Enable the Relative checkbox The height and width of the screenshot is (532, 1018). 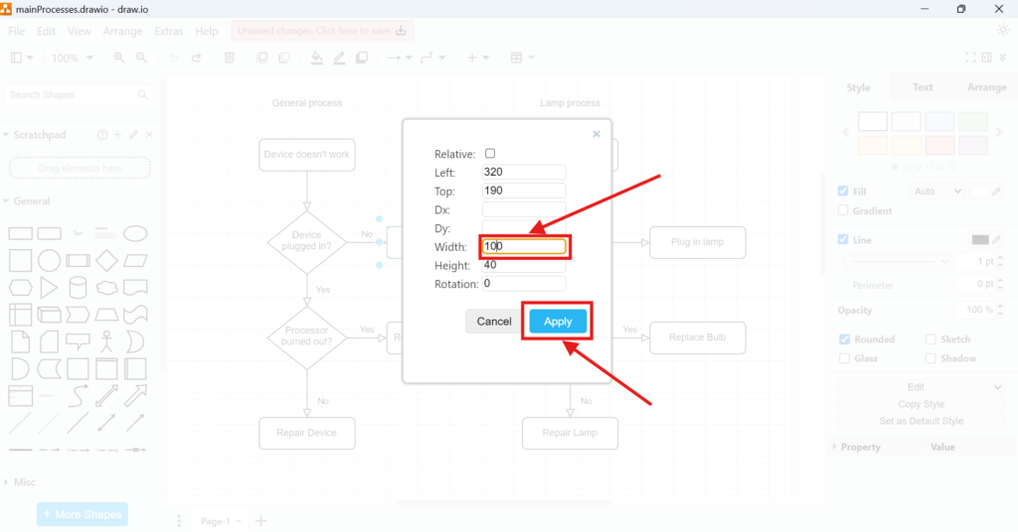(x=490, y=154)
